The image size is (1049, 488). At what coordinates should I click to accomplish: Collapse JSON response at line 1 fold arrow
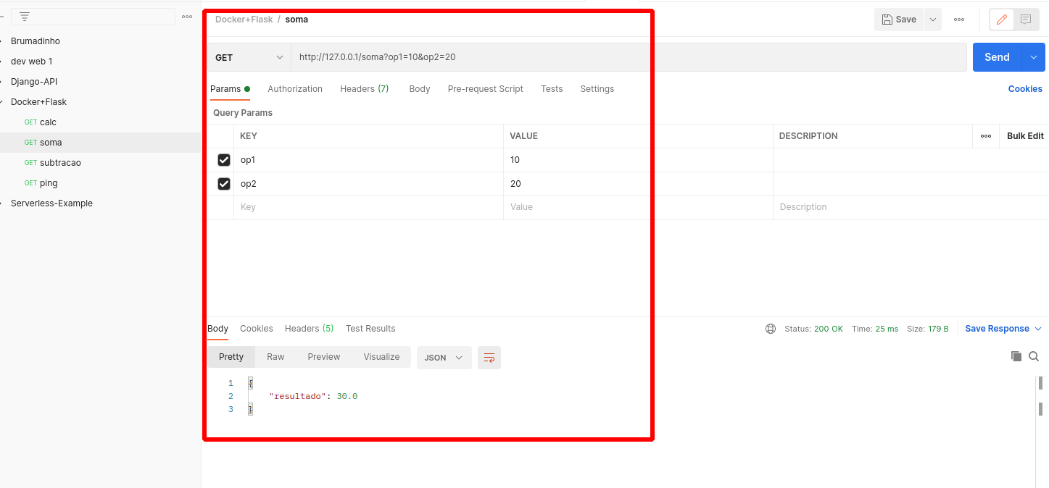click(x=249, y=382)
